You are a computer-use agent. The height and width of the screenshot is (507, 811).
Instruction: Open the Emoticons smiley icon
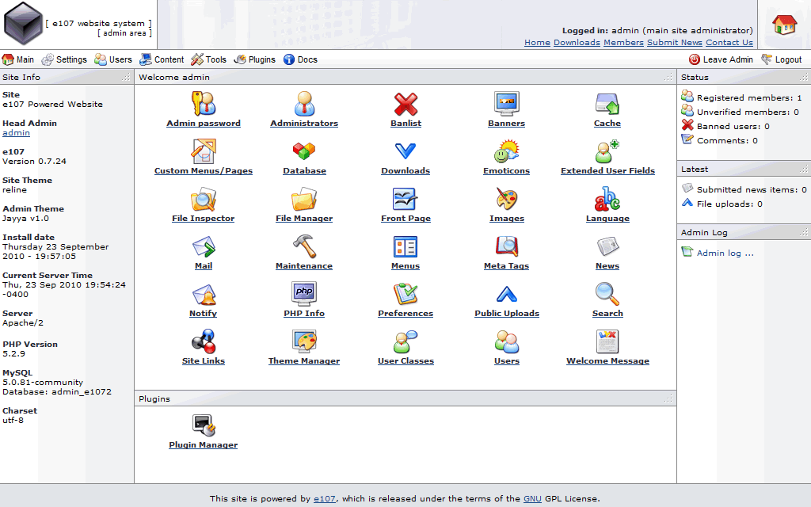pyautogui.click(x=506, y=151)
